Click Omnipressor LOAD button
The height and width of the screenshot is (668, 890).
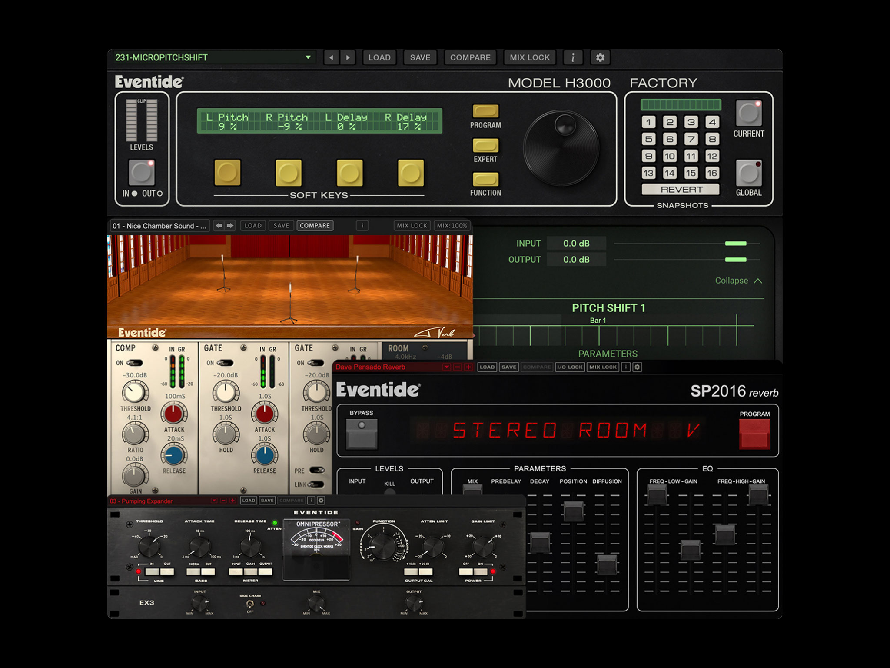point(249,501)
